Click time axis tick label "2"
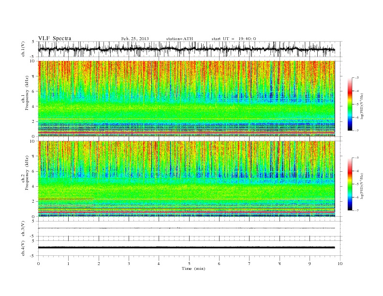Viewport: 383px width, 296px height. [99, 264]
